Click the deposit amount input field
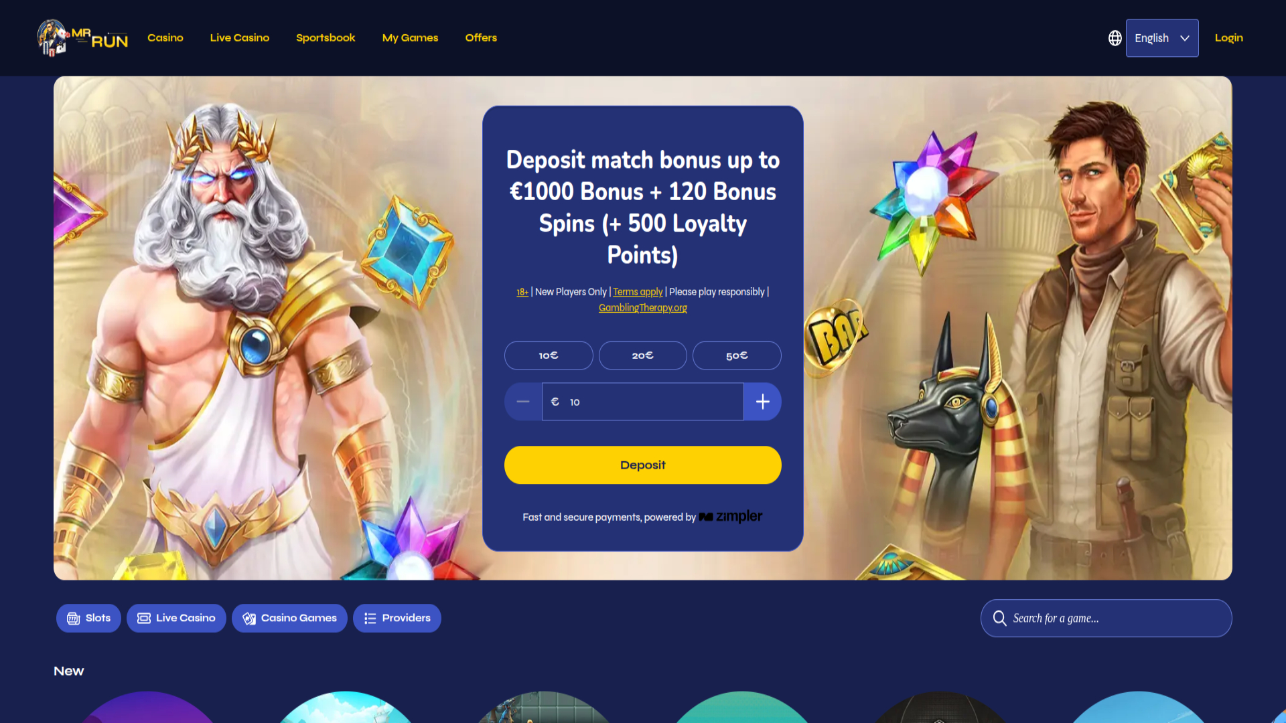 pos(643,402)
